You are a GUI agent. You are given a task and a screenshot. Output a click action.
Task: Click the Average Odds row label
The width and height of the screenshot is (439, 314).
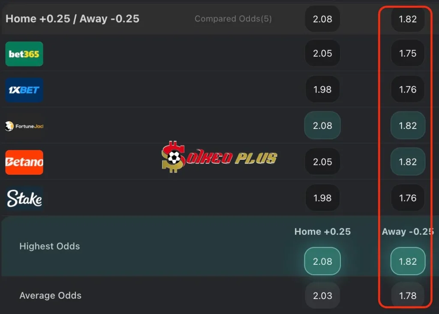tap(51, 295)
